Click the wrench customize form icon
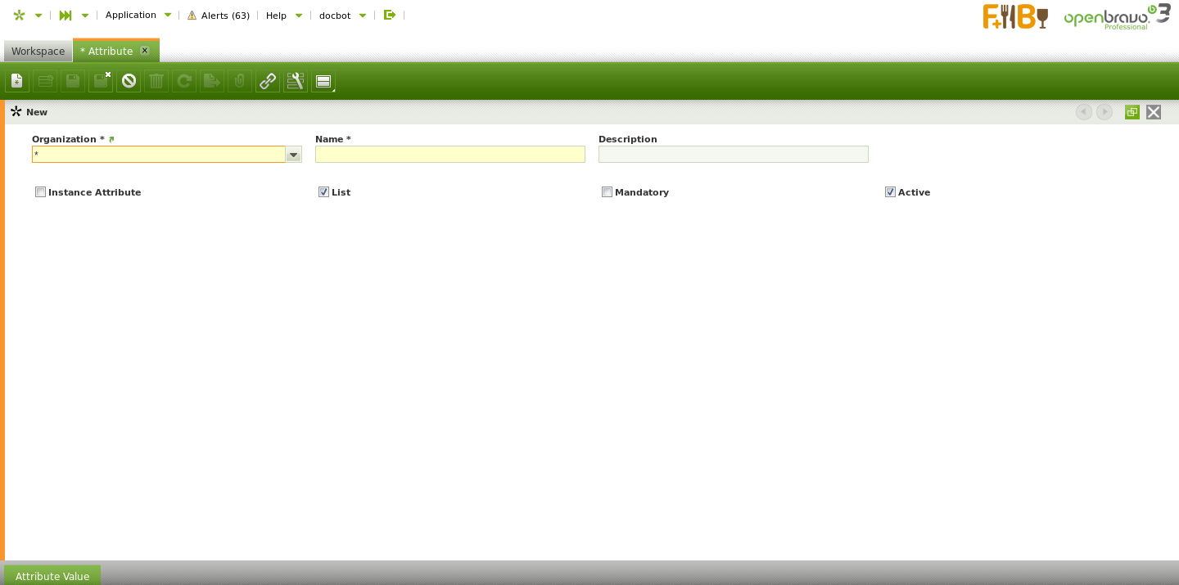1179x585 pixels. [296, 81]
